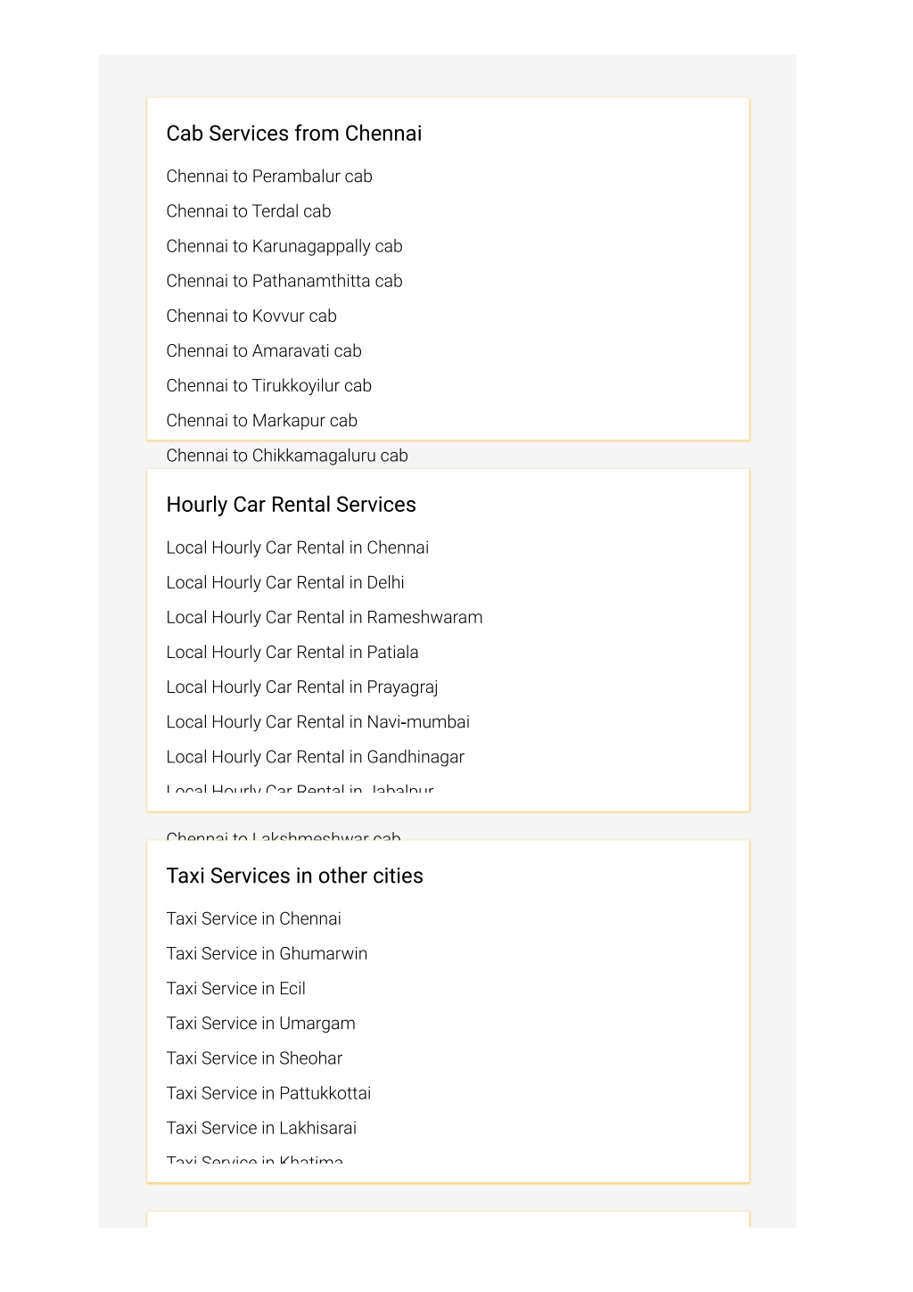
Task: Select Chennai to Karunagappally cab
Action: 284,246
